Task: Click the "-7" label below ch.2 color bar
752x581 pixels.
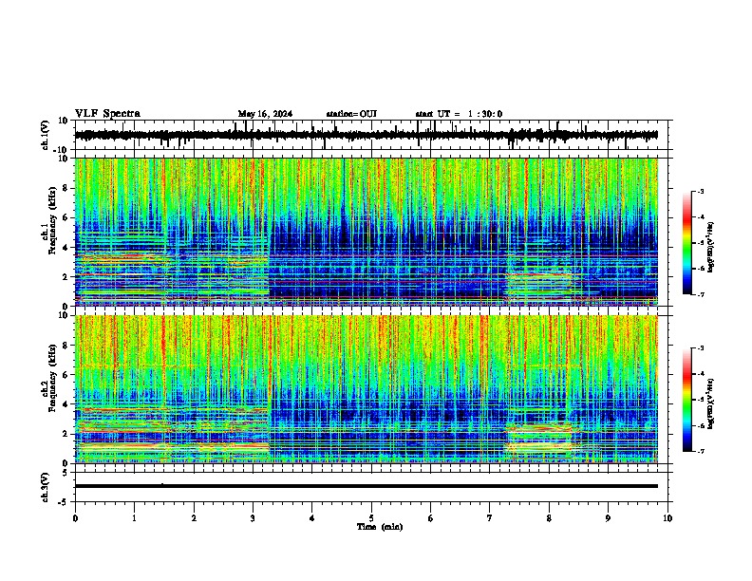Action: [x=701, y=452]
